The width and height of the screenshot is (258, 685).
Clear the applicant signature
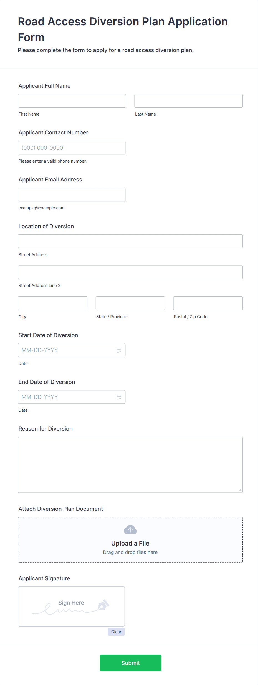pos(116,632)
